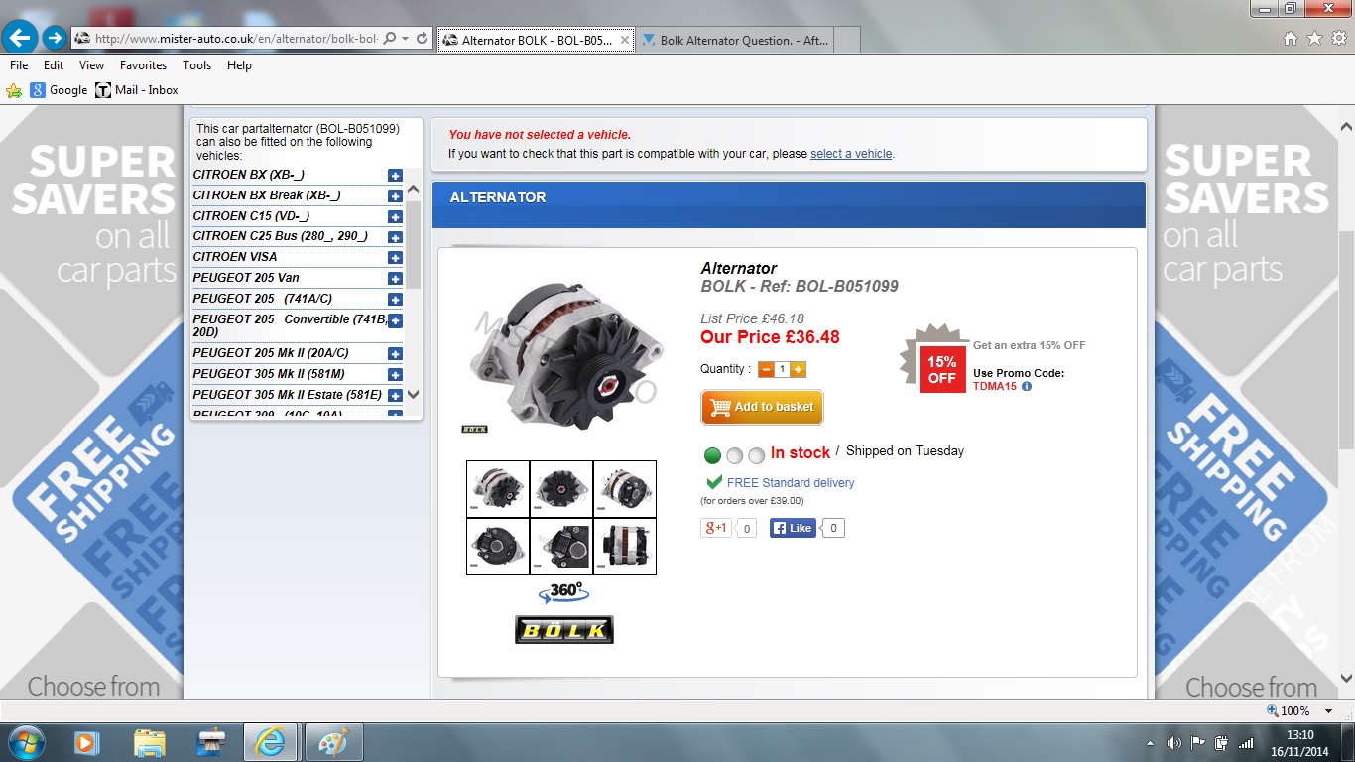Image resolution: width=1355 pixels, height=762 pixels.
Task: Select the bottom-middle alternator thumbnail
Action: (x=561, y=547)
